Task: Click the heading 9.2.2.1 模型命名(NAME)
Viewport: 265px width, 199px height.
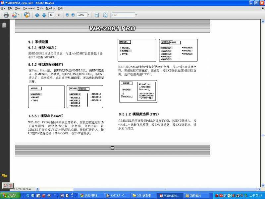Action: pos(46,116)
